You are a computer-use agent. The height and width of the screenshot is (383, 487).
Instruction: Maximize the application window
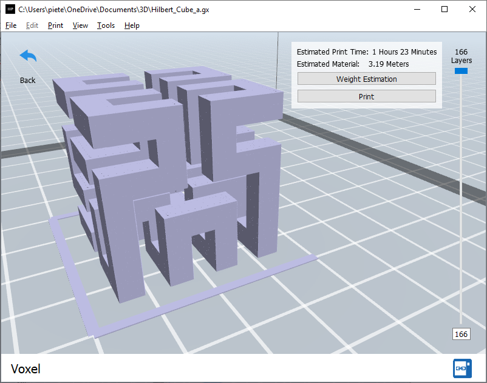point(444,10)
